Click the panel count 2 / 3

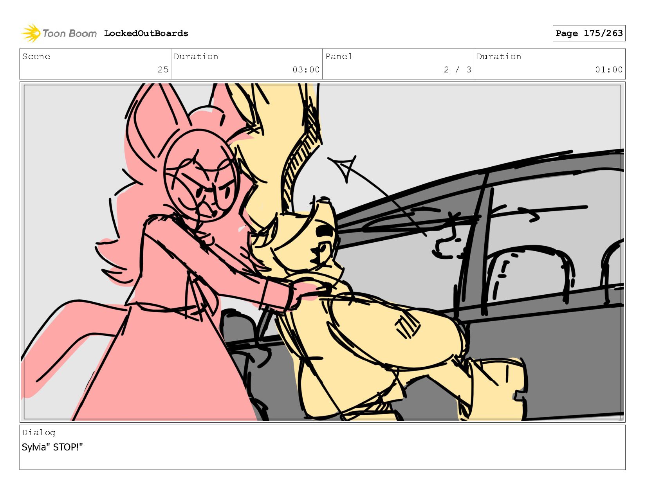pos(457,70)
